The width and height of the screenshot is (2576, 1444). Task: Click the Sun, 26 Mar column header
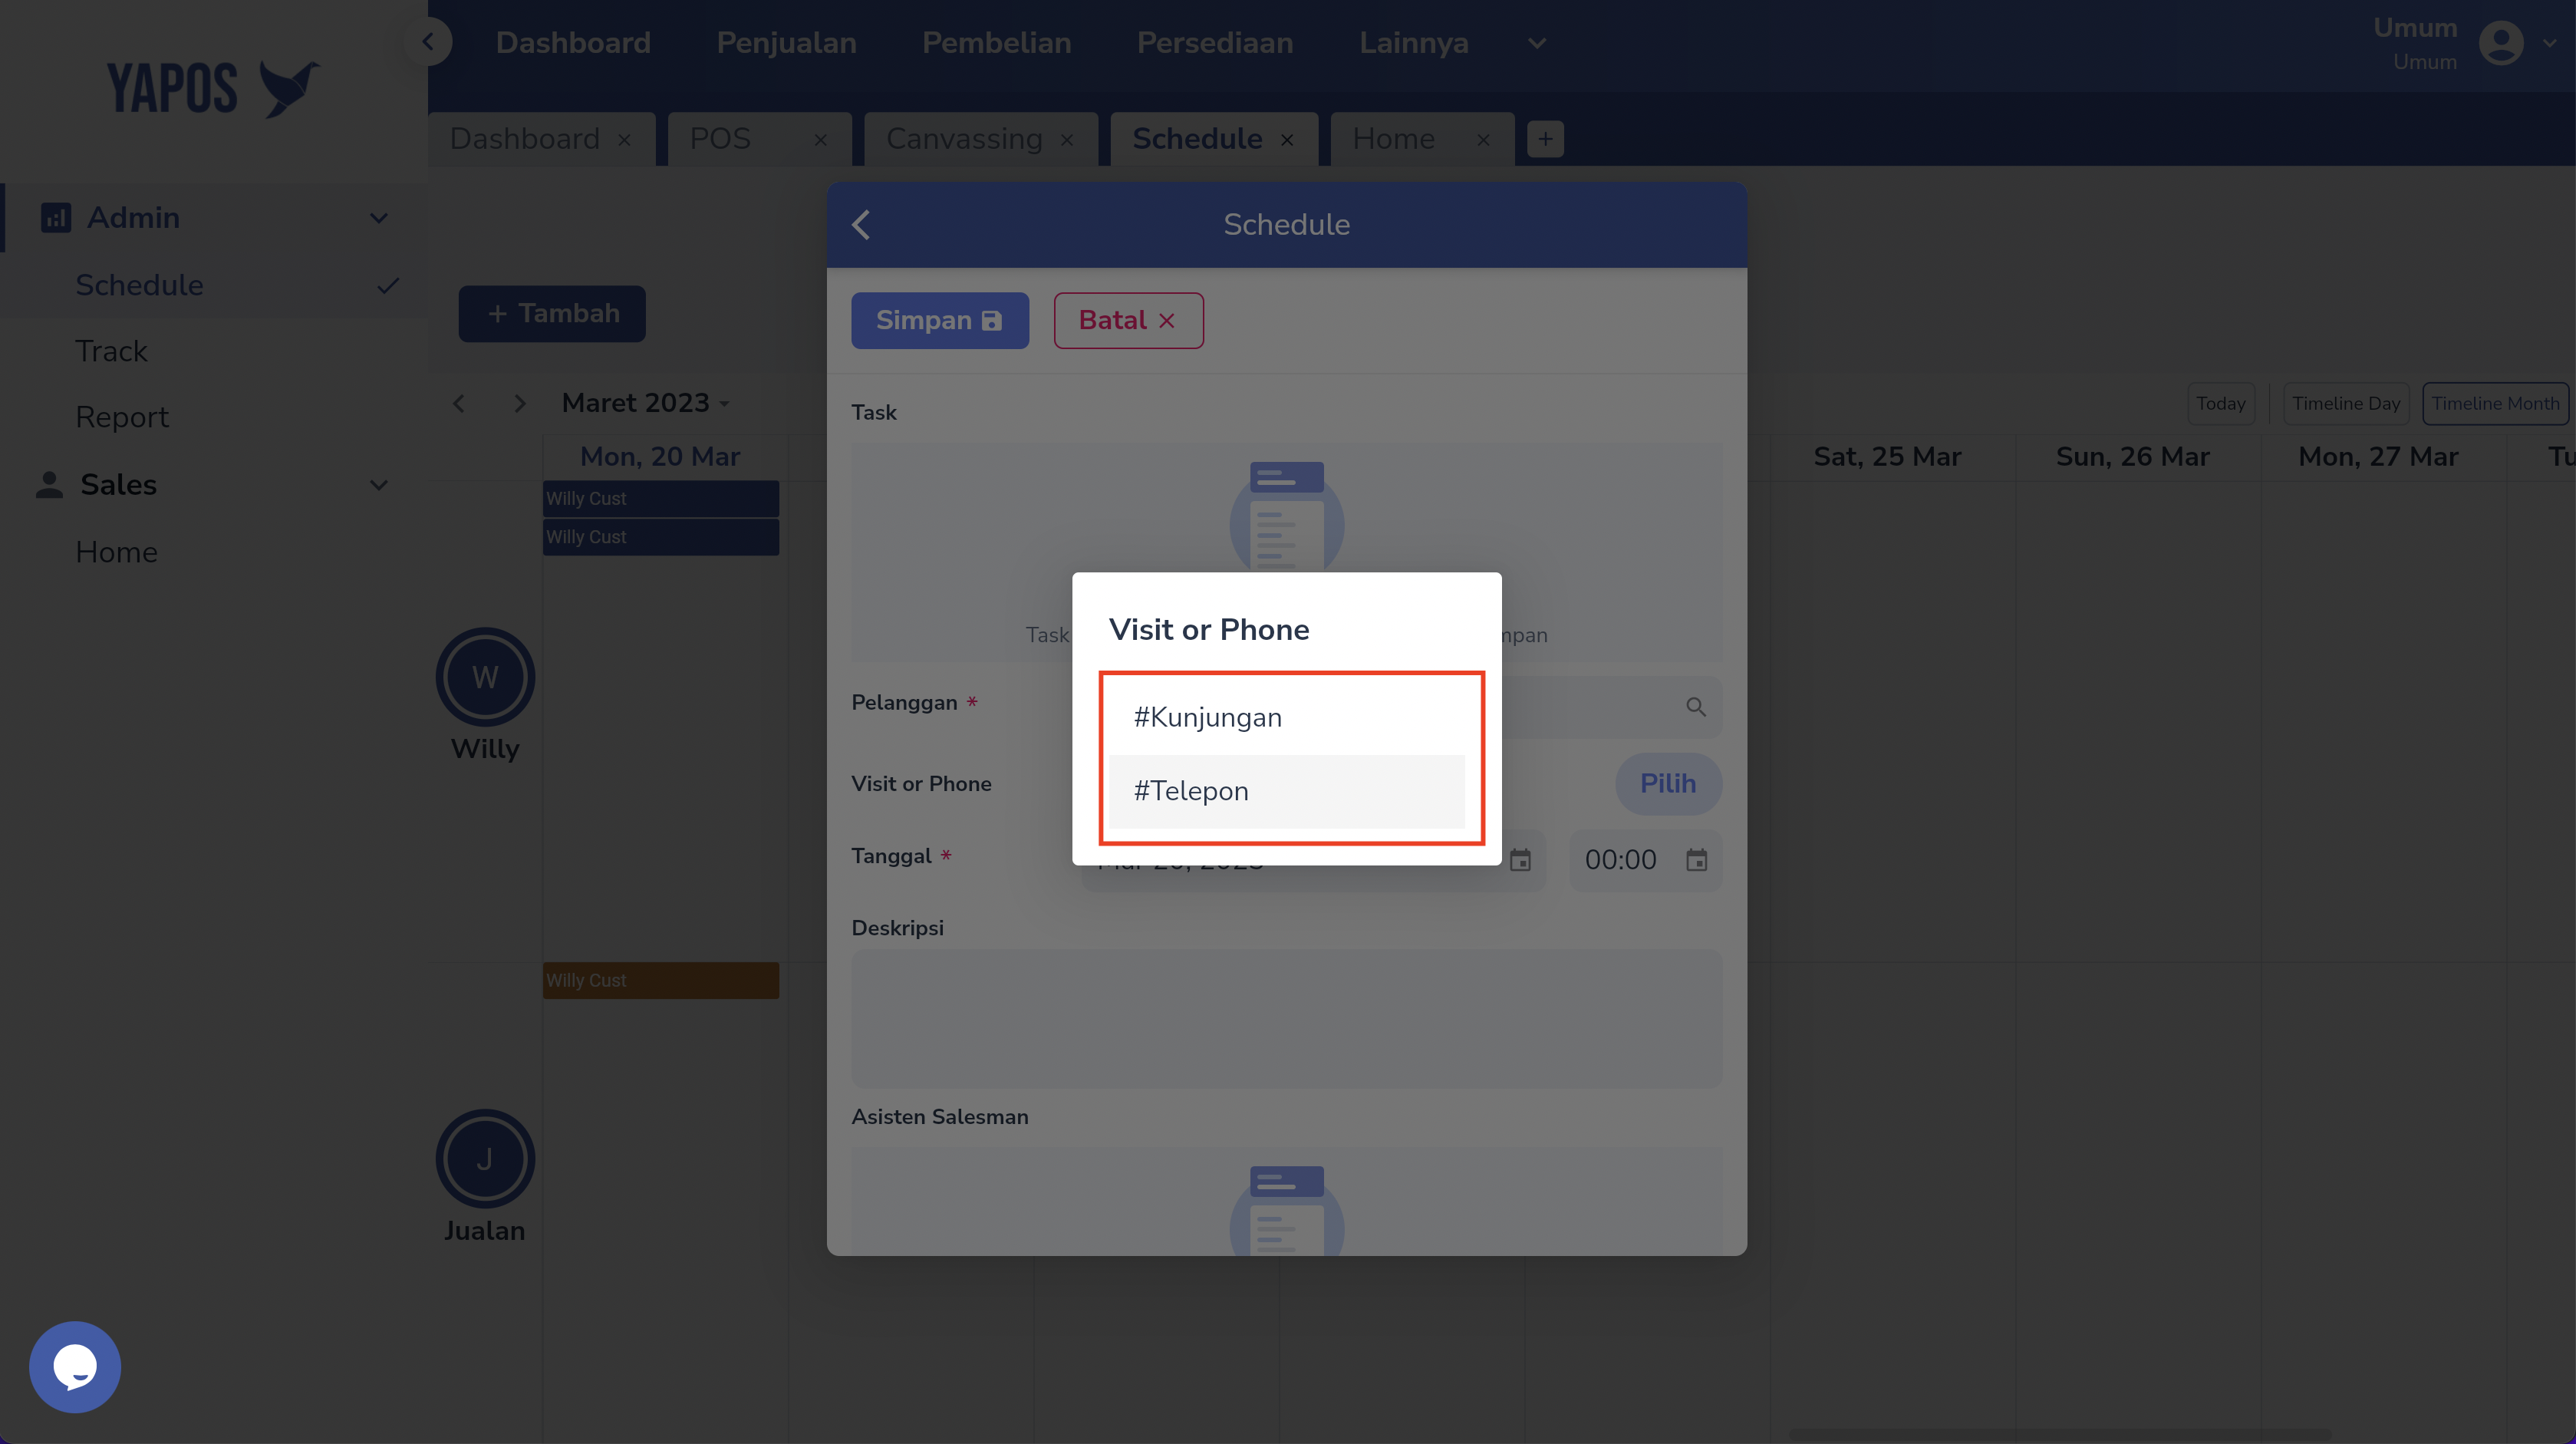[2132, 457]
